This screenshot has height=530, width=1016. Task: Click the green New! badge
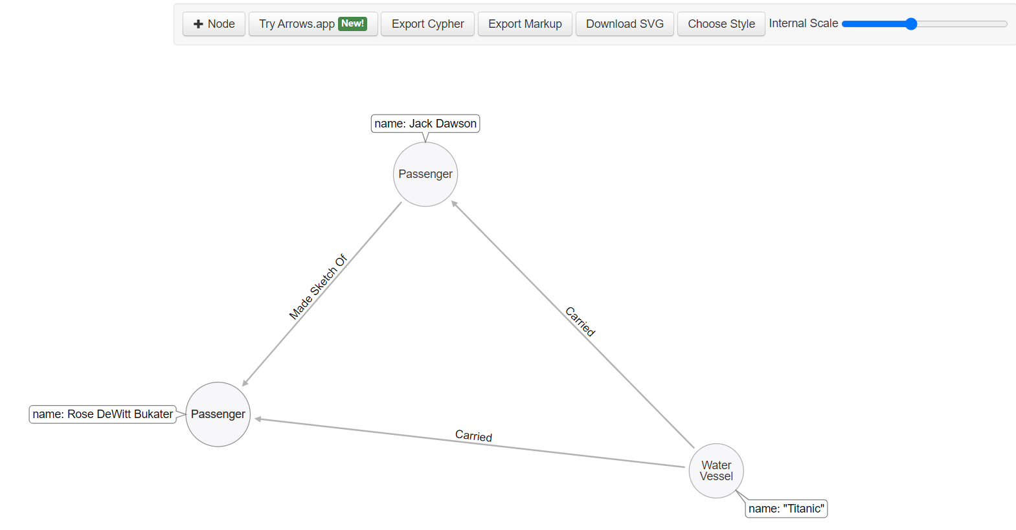[x=352, y=23]
